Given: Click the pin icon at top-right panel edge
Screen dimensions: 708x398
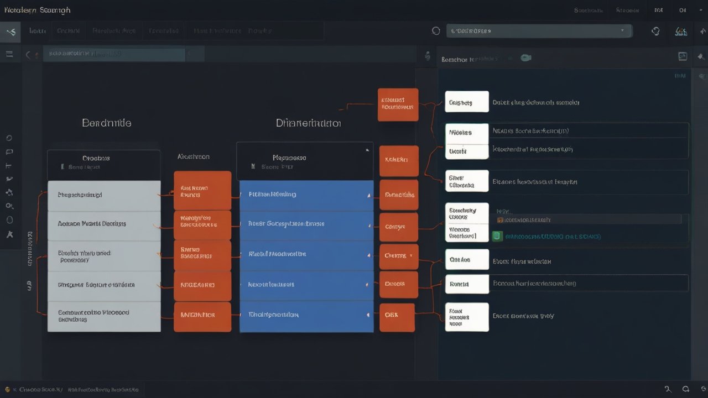Looking at the screenshot, I should click(701, 56).
